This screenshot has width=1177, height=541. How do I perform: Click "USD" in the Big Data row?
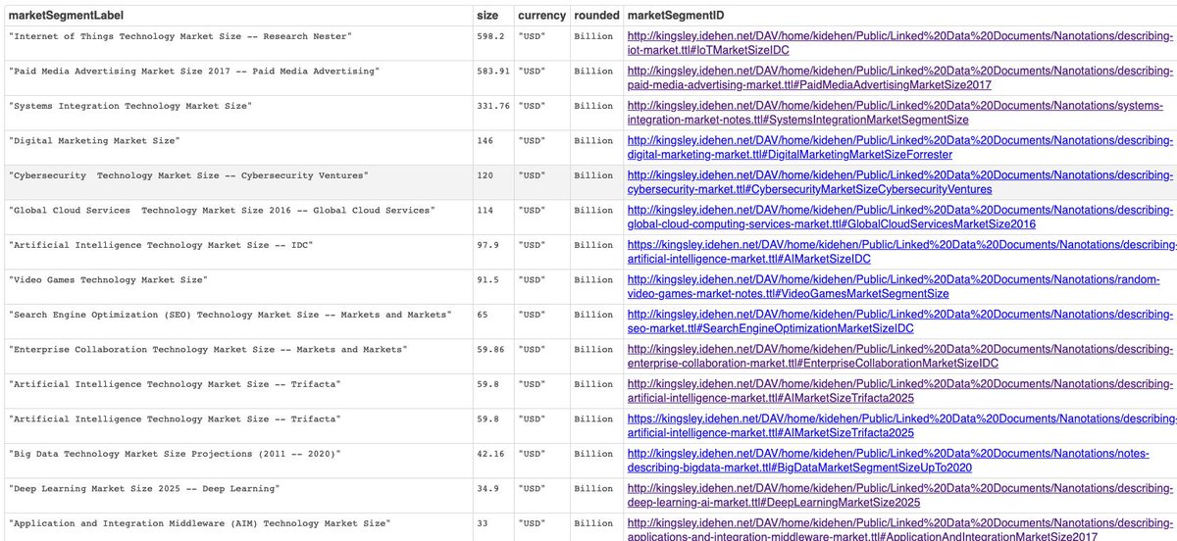533,454
